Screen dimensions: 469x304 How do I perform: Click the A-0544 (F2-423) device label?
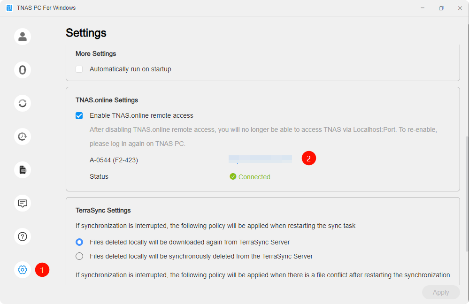(114, 160)
